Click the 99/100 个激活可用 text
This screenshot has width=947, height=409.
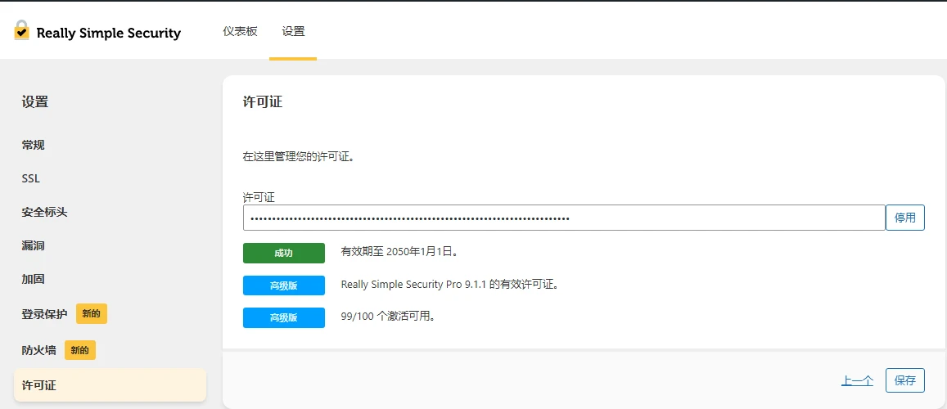388,316
